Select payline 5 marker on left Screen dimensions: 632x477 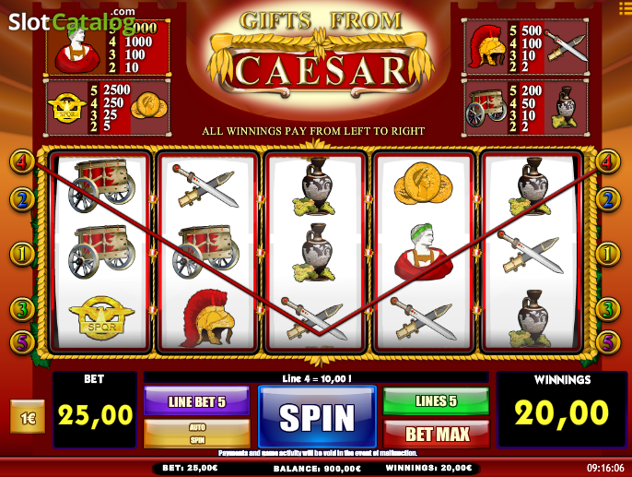pos(22,342)
